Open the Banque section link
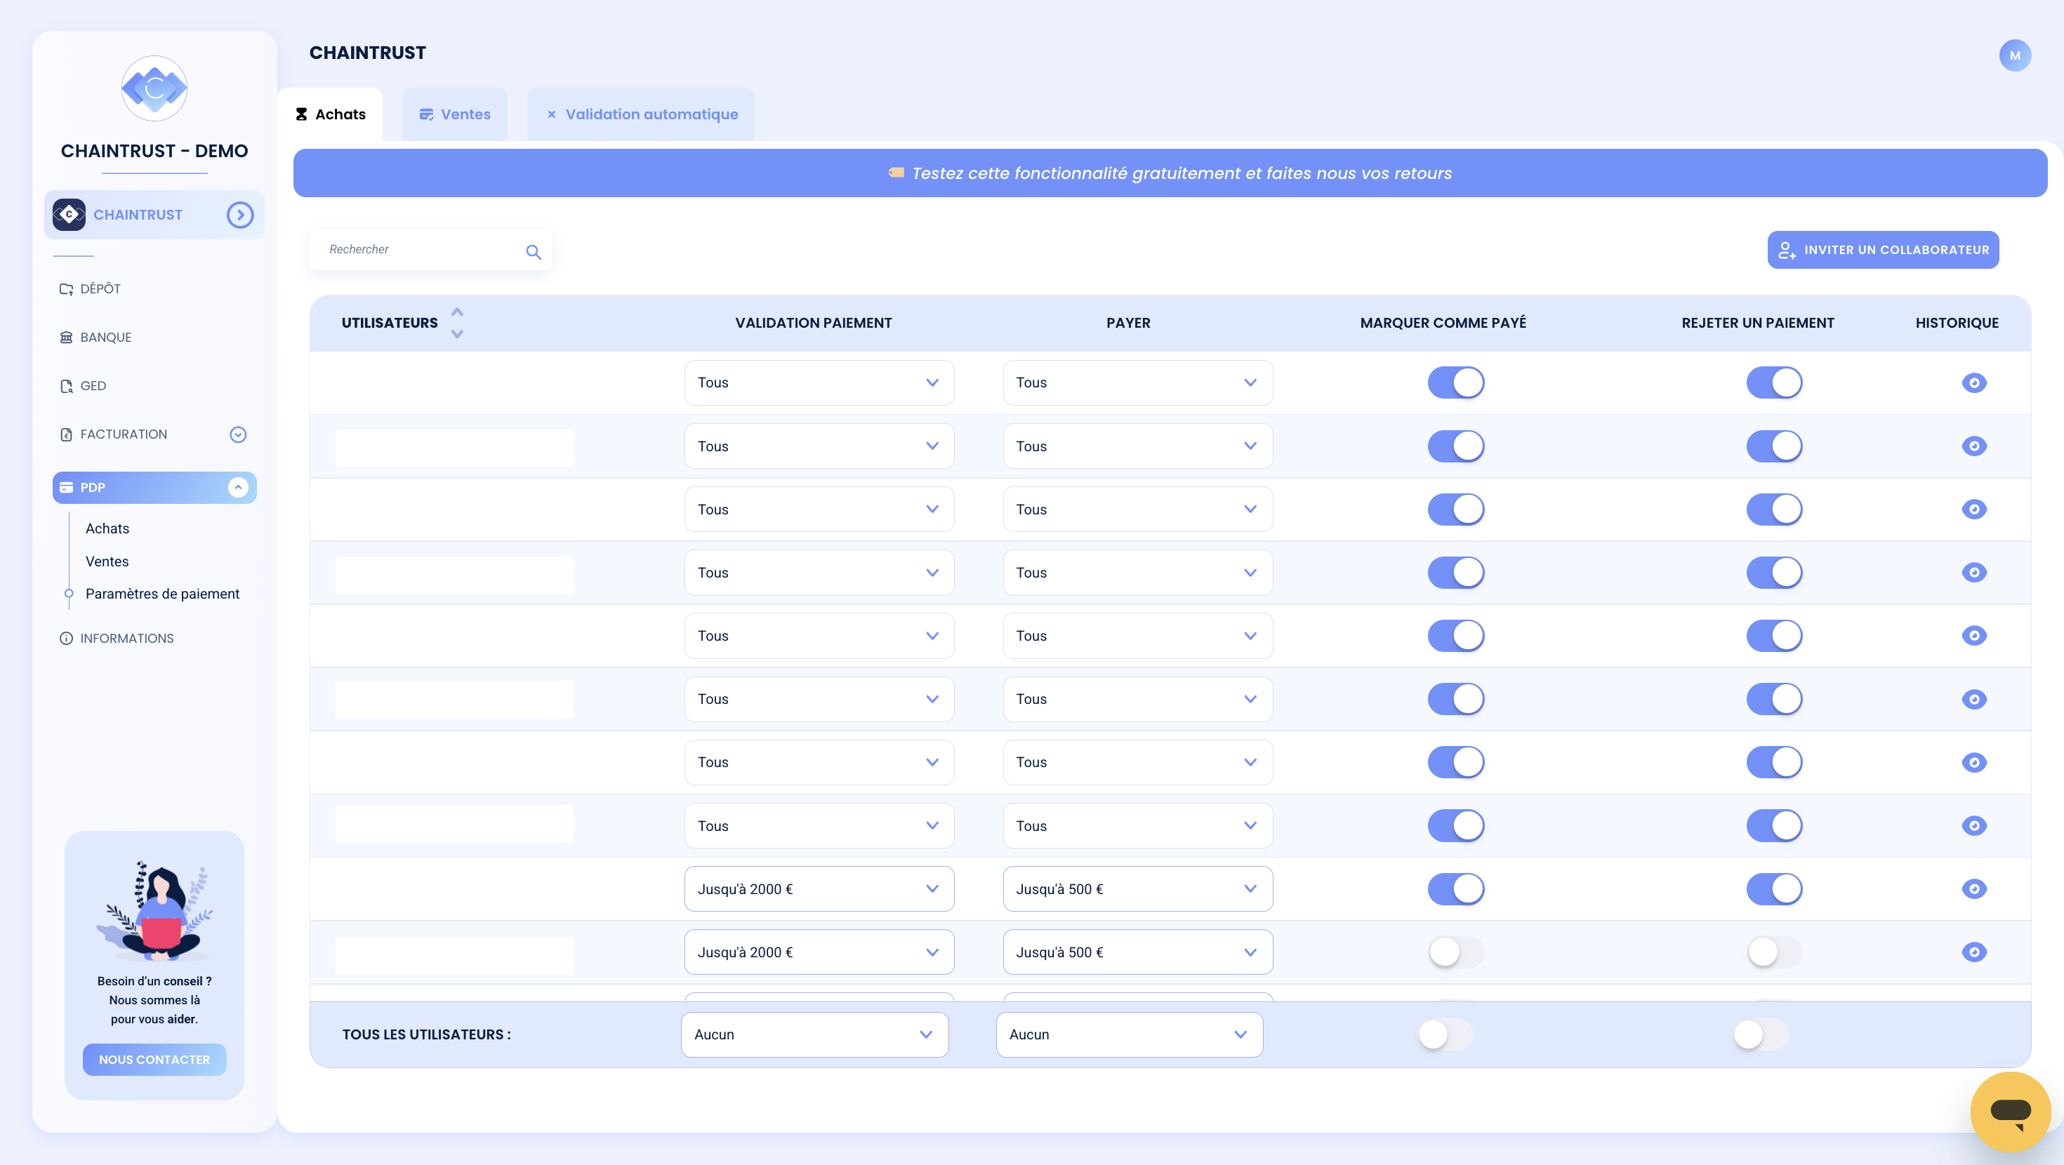 106,338
